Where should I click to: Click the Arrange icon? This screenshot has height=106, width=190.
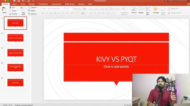tap(155, 9)
